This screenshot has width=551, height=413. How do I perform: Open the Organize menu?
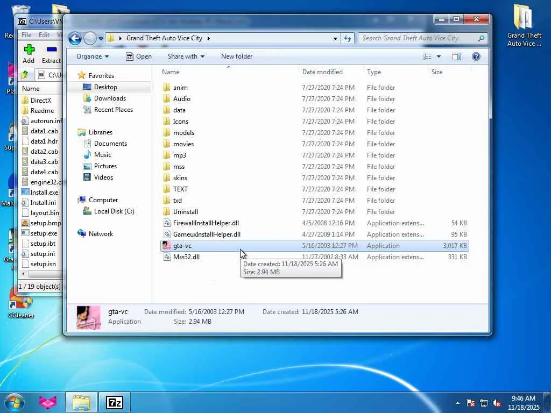click(x=93, y=56)
